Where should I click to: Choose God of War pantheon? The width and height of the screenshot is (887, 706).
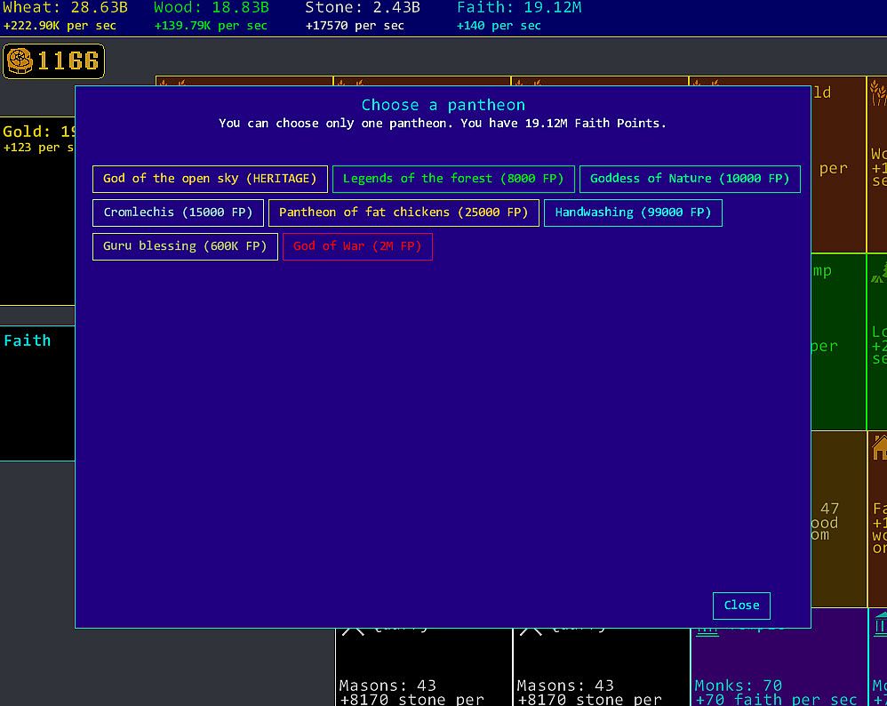[x=357, y=247]
